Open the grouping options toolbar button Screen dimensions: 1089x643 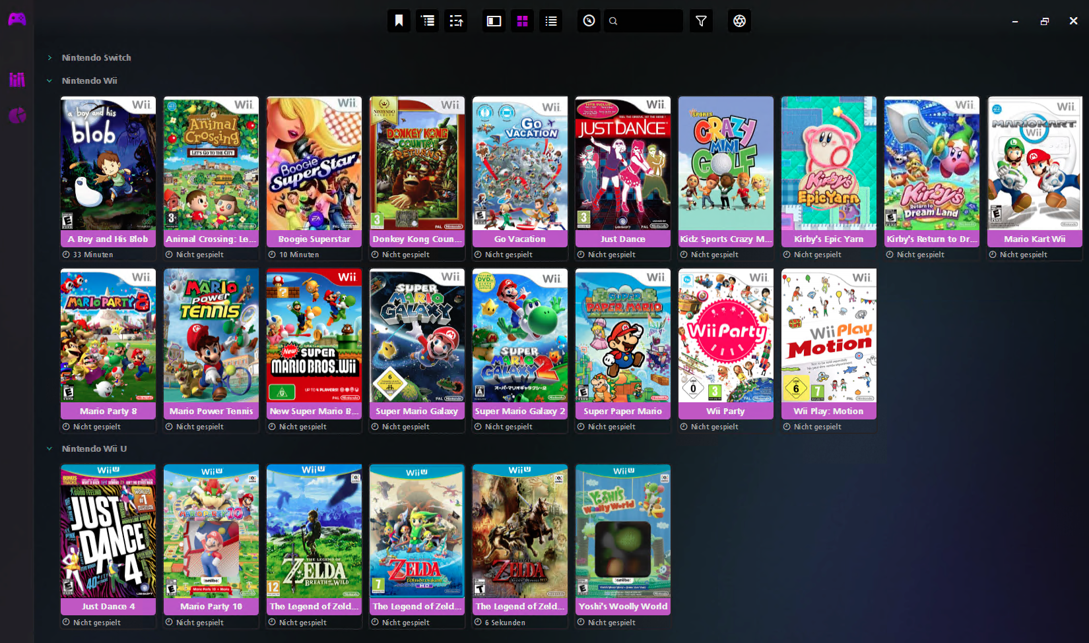pos(428,21)
